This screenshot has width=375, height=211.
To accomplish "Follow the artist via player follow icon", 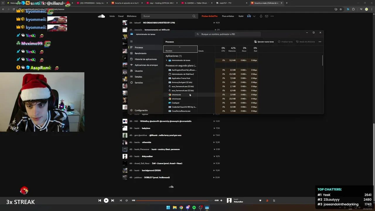I will 267,200.
